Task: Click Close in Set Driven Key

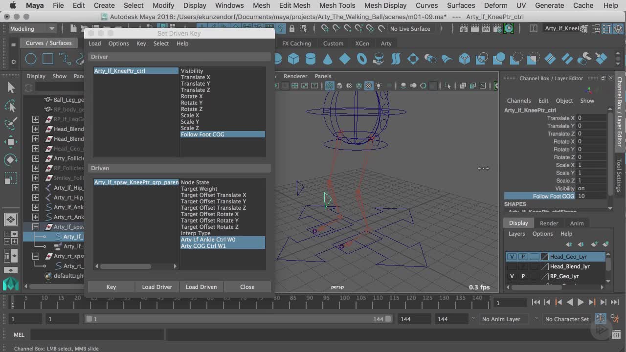Action: coord(247,287)
